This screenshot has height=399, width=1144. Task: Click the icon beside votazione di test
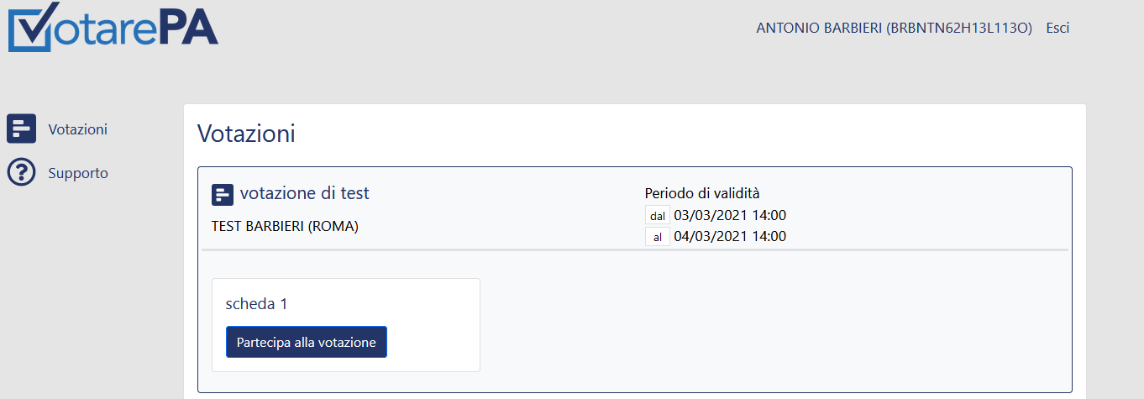223,195
